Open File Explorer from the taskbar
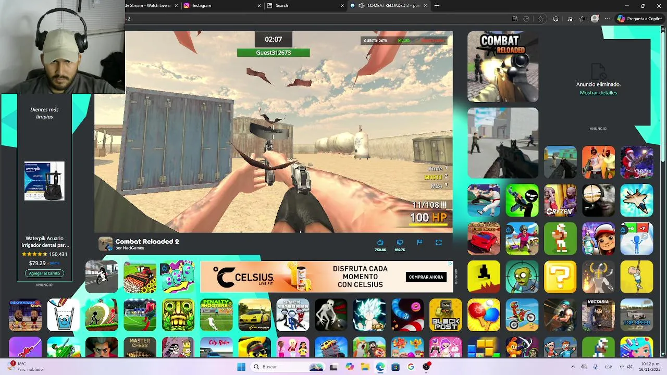The image size is (667, 375). click(365, 367)
